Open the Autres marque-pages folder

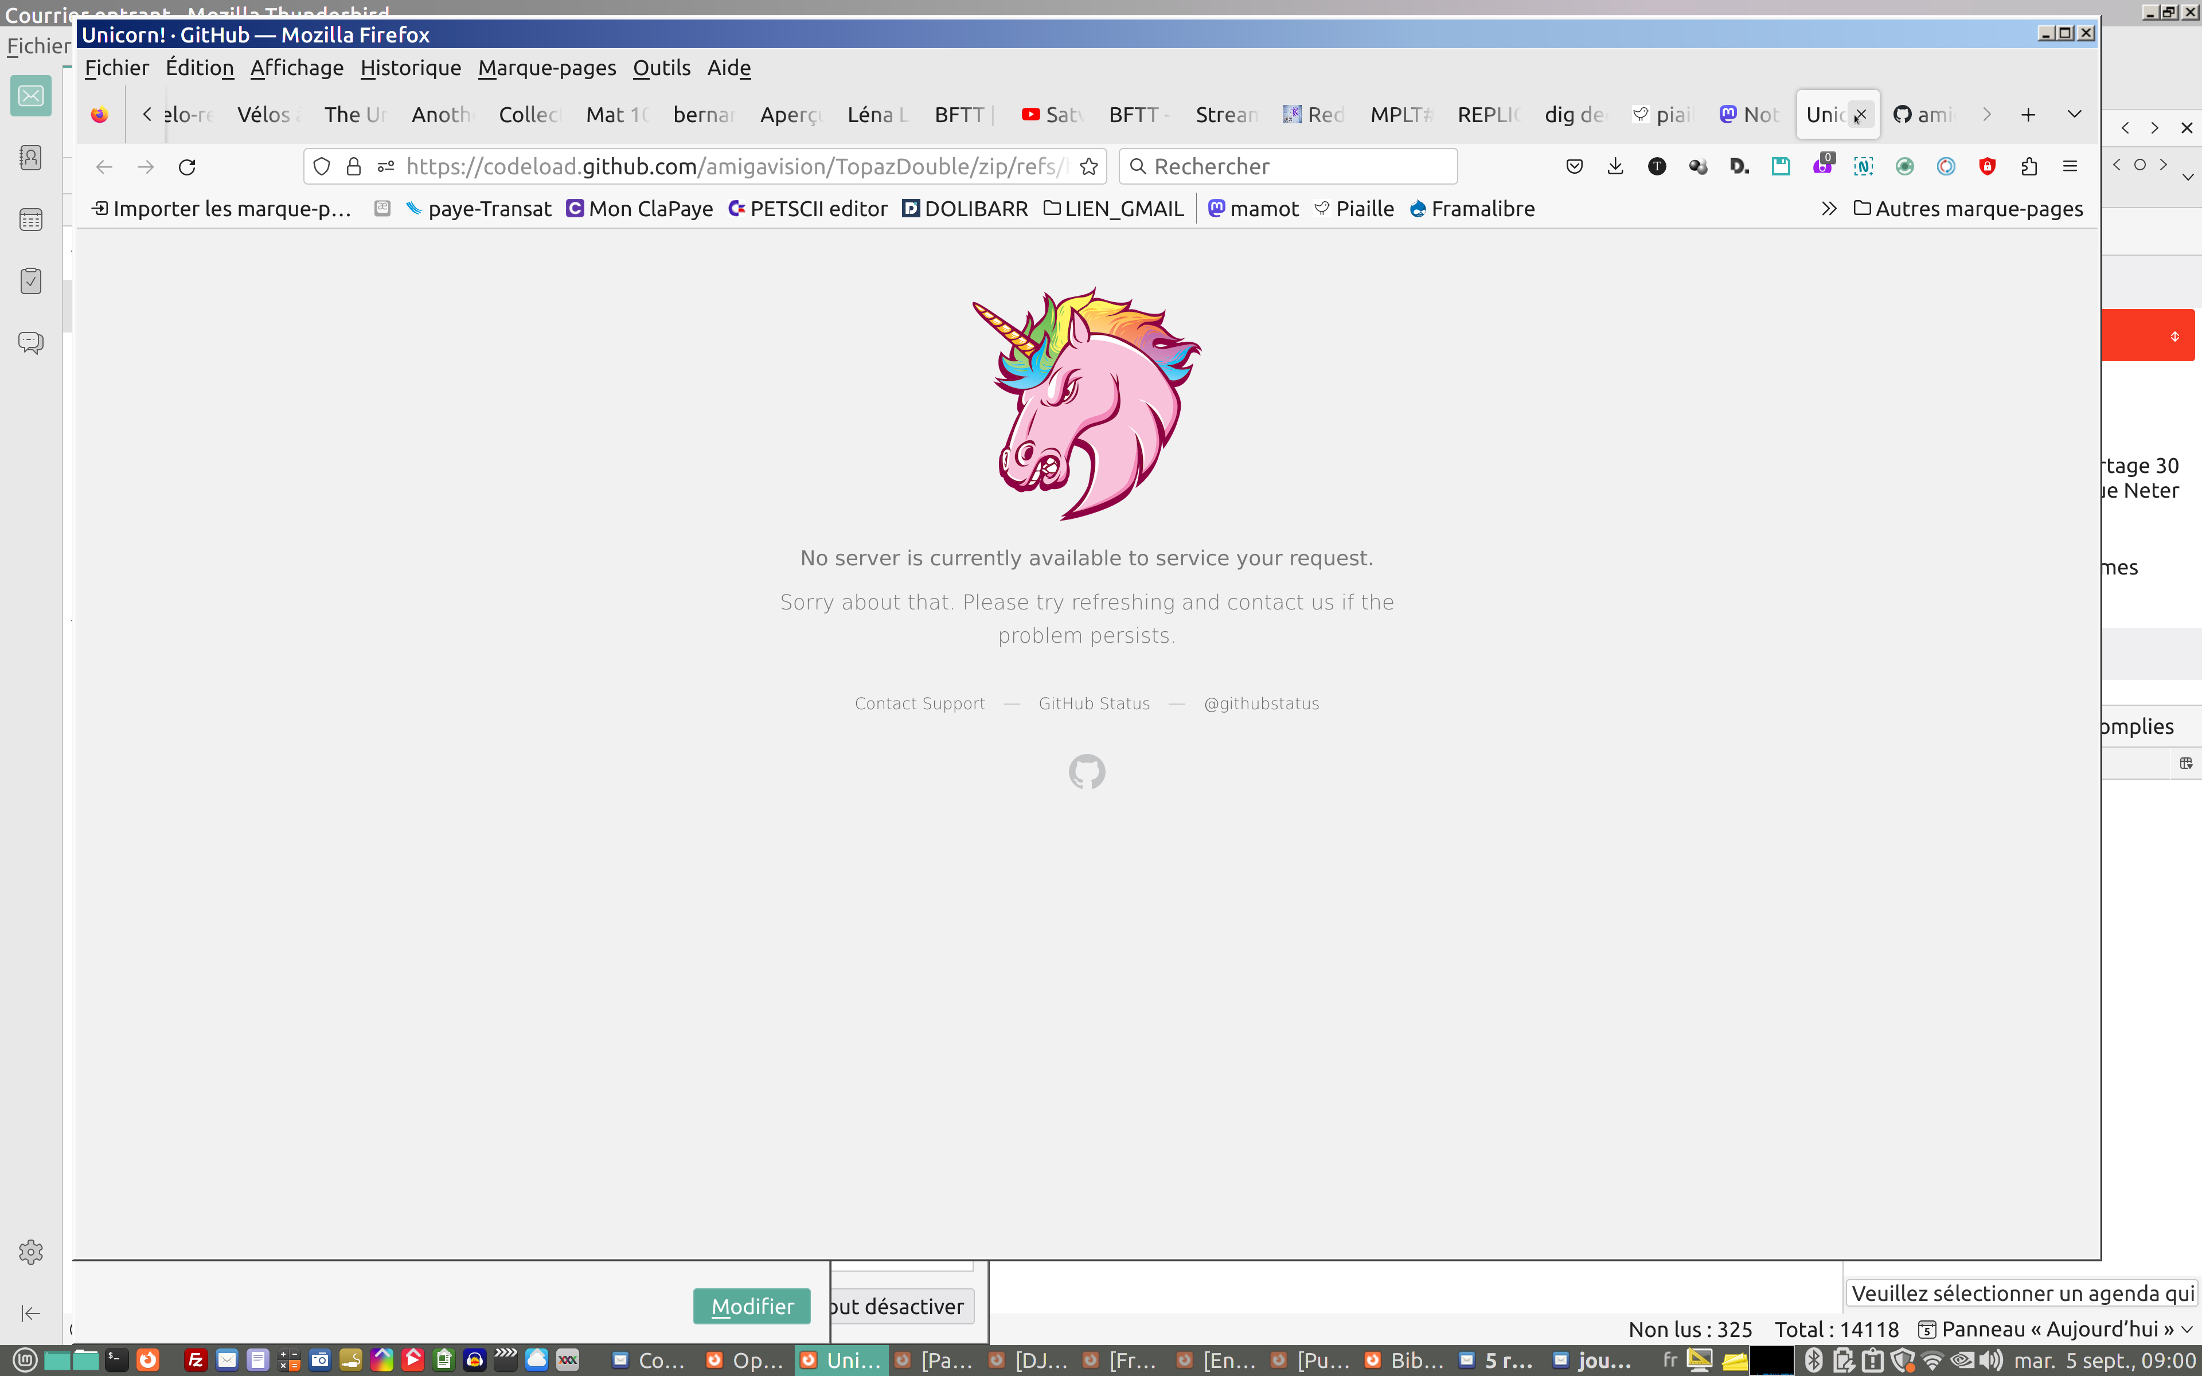click(1968, 208)
